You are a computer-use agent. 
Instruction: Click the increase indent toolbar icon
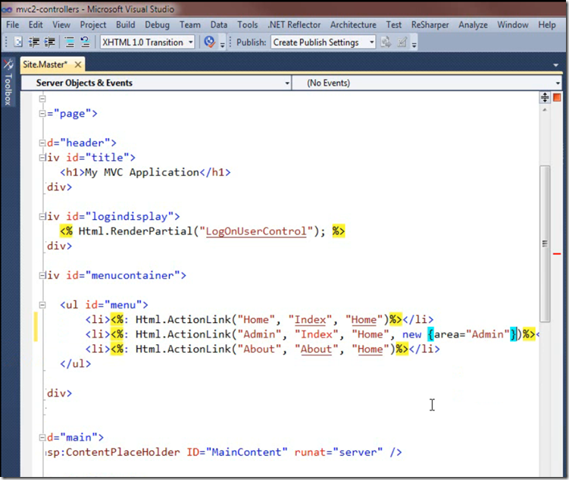pyautogui.click(x=50, y=42)
